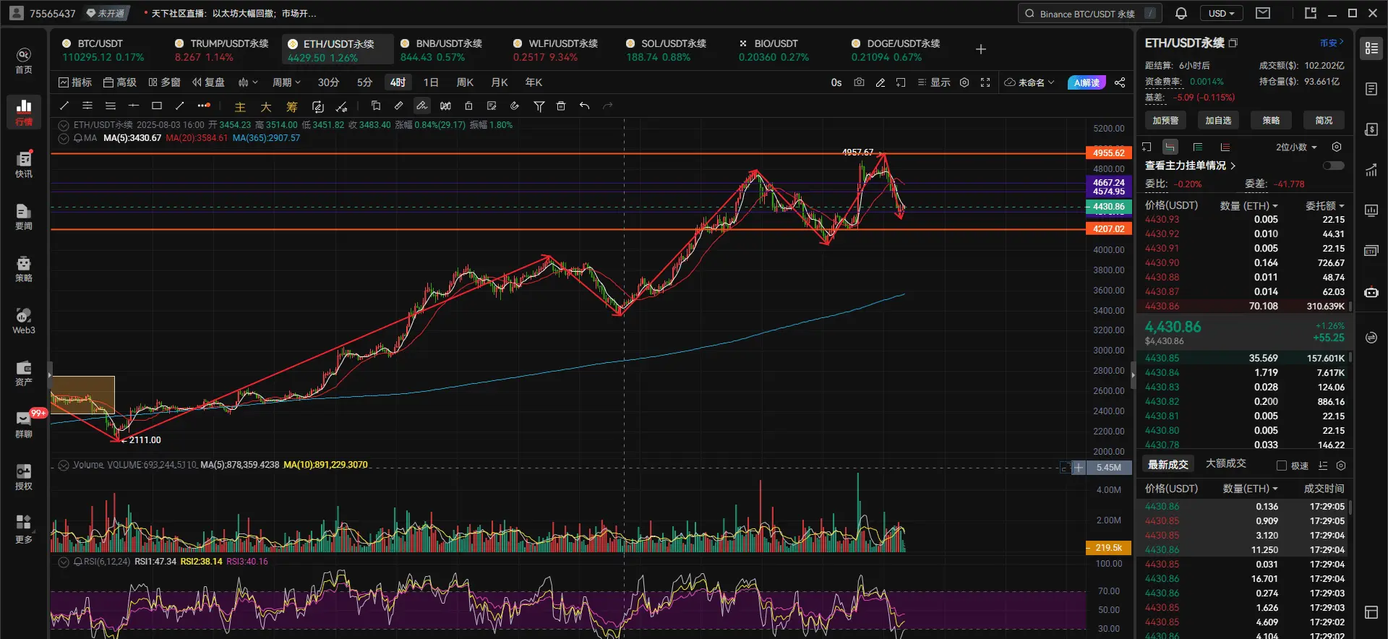Expand 查看主力挂单情况 arrow link
This screenshot has height=639, width=1388.
[x=1191, y=166]
